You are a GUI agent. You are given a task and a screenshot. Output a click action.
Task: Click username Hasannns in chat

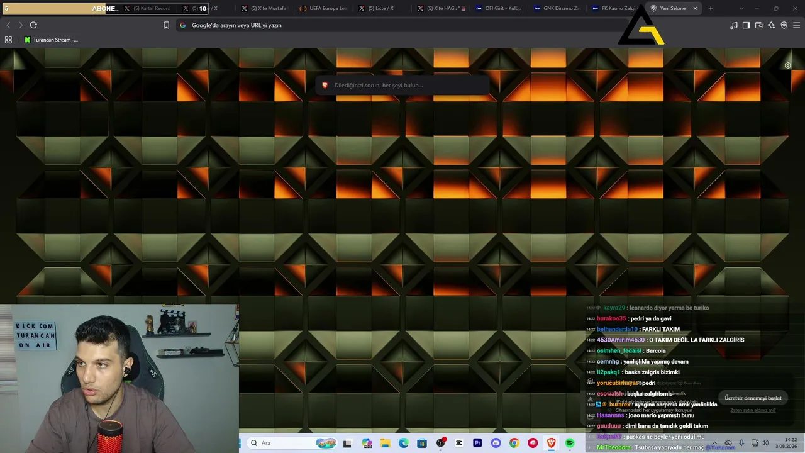(611, 415)
